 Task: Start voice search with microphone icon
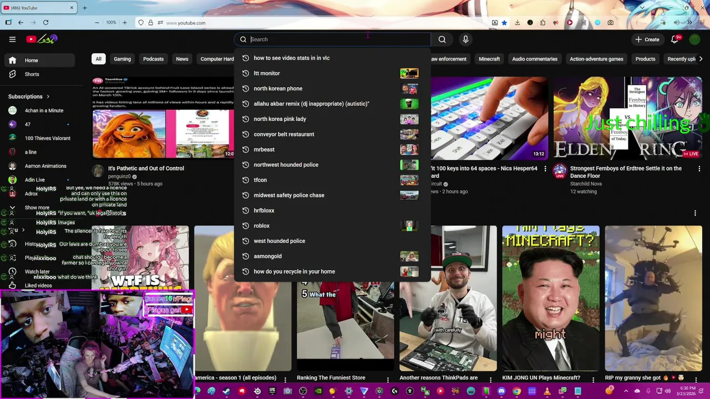coord(465,39)
